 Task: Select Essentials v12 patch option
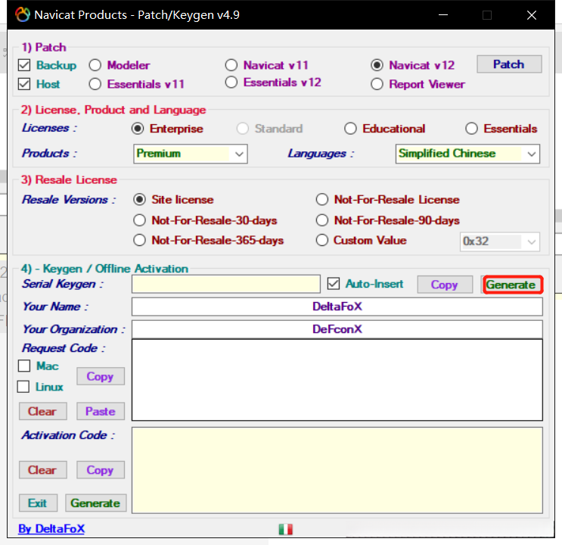pos(231,83)
